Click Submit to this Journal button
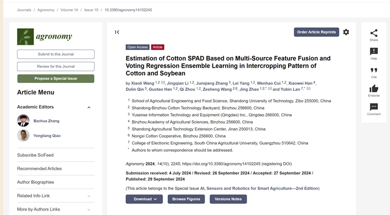Viewport: 390px width, 215px height. 56,54
